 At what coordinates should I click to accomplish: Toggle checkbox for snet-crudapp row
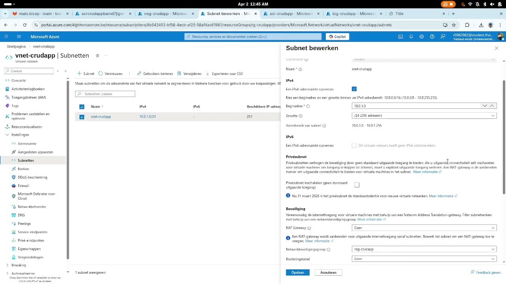pos(82,117)
